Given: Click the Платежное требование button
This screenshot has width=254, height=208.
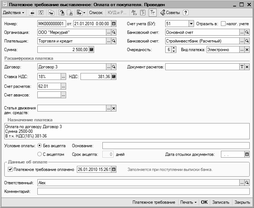Looking at the screenshot, I should (154, 202).
